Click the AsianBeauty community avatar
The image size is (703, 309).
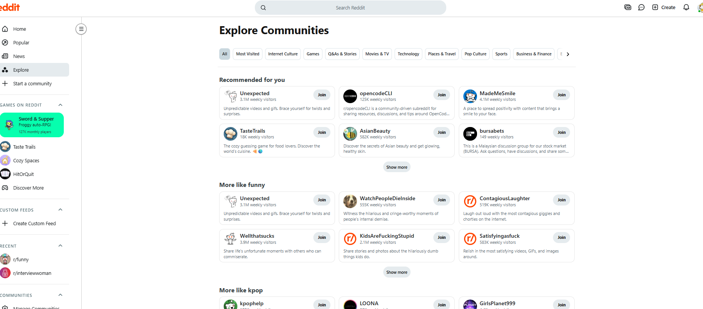(350, 134)
